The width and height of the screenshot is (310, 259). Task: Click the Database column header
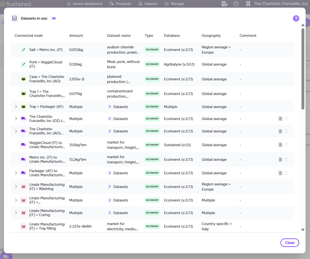click(172, 36)
